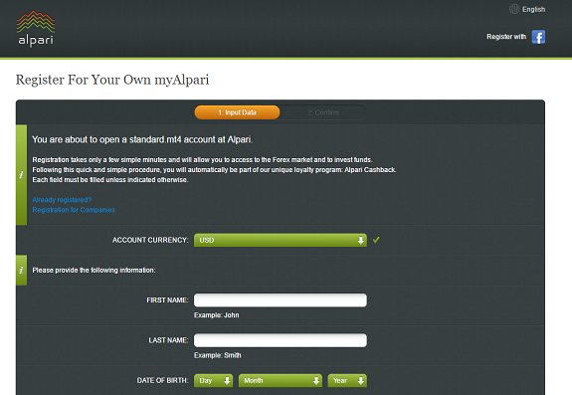Click the info icon beside account notice
572x395 pixels.
coord(21,175)
